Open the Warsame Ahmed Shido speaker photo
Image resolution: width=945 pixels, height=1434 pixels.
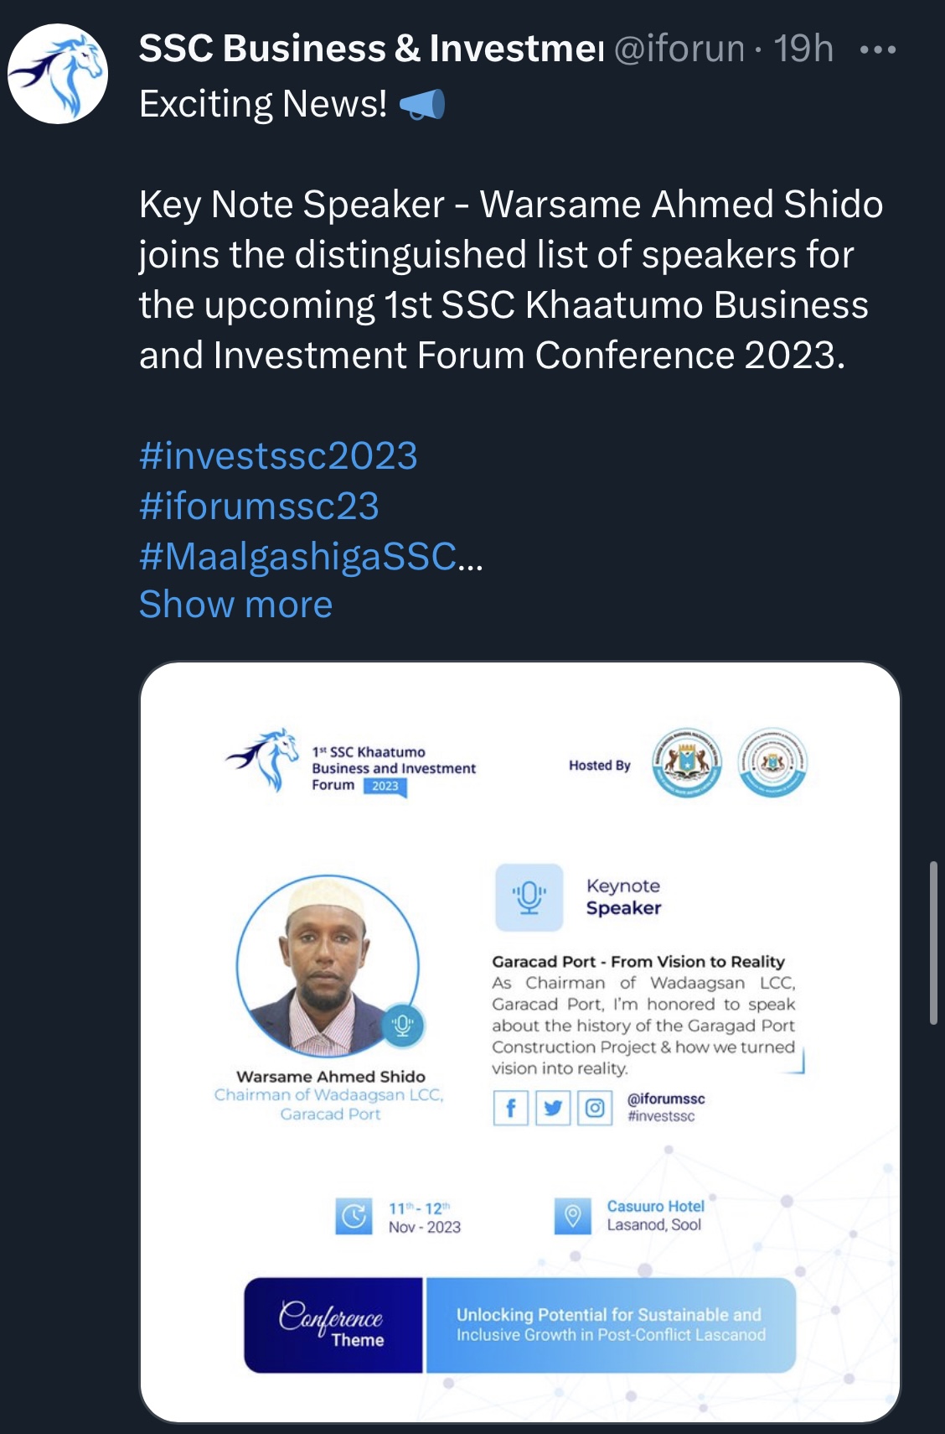pos(328,967)
